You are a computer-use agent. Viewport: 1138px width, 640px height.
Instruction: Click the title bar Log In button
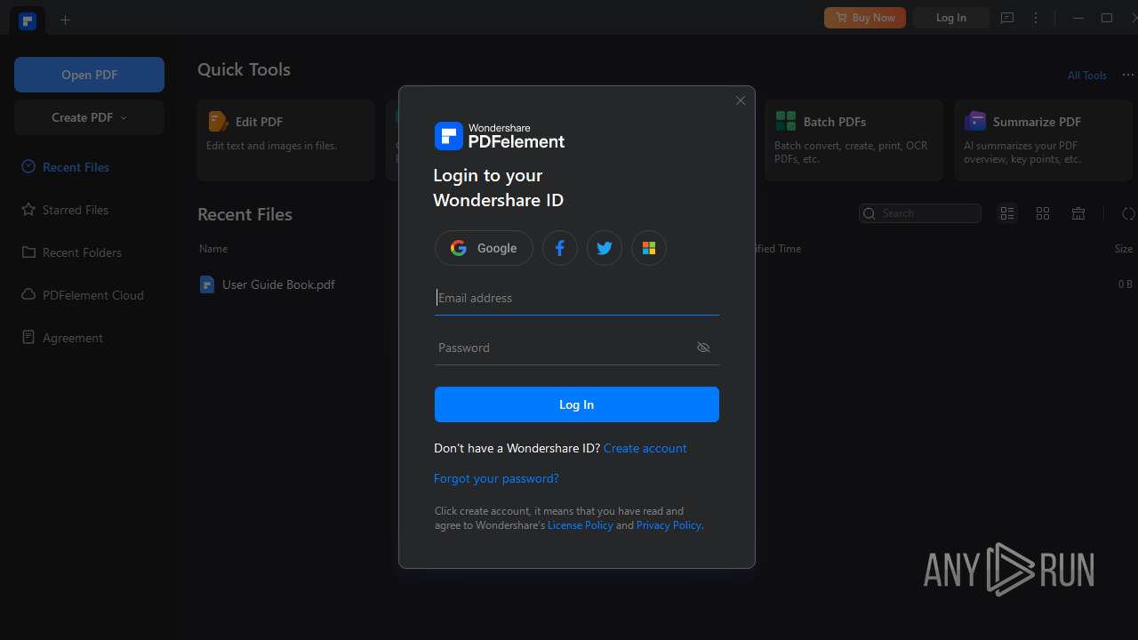click(x=950, y=18)
